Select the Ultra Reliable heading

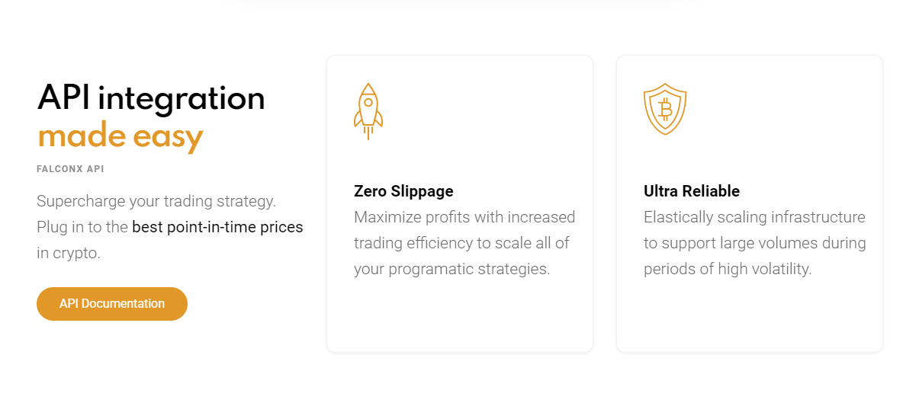pyautogui.click(x=692, y=191)
